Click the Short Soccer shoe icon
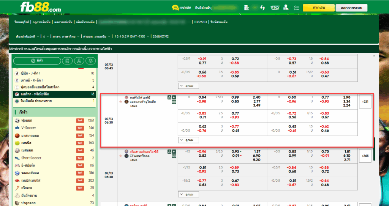The height and width of the screenshot is (206, 389). pos(17,158)
